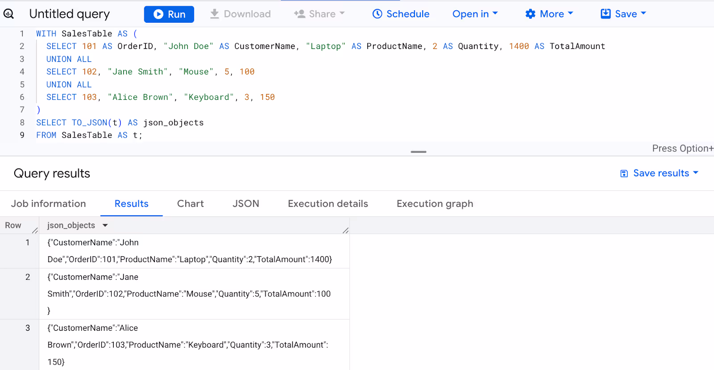Switch to the Chart tab
This screenshot has height=370, width=714.
(x=191, y=204)
